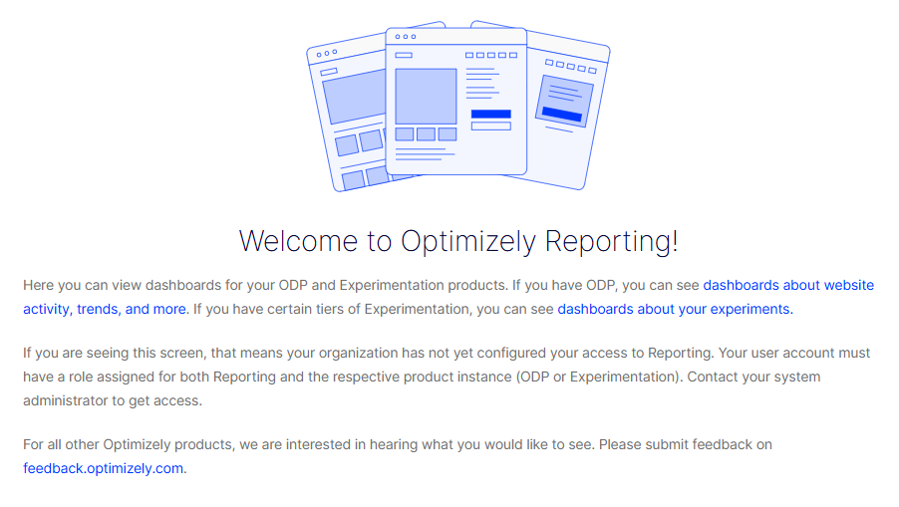Visit the feedback.optimizely.com link
The width and height of the screenshot is (899, 507).
(104, 468)
